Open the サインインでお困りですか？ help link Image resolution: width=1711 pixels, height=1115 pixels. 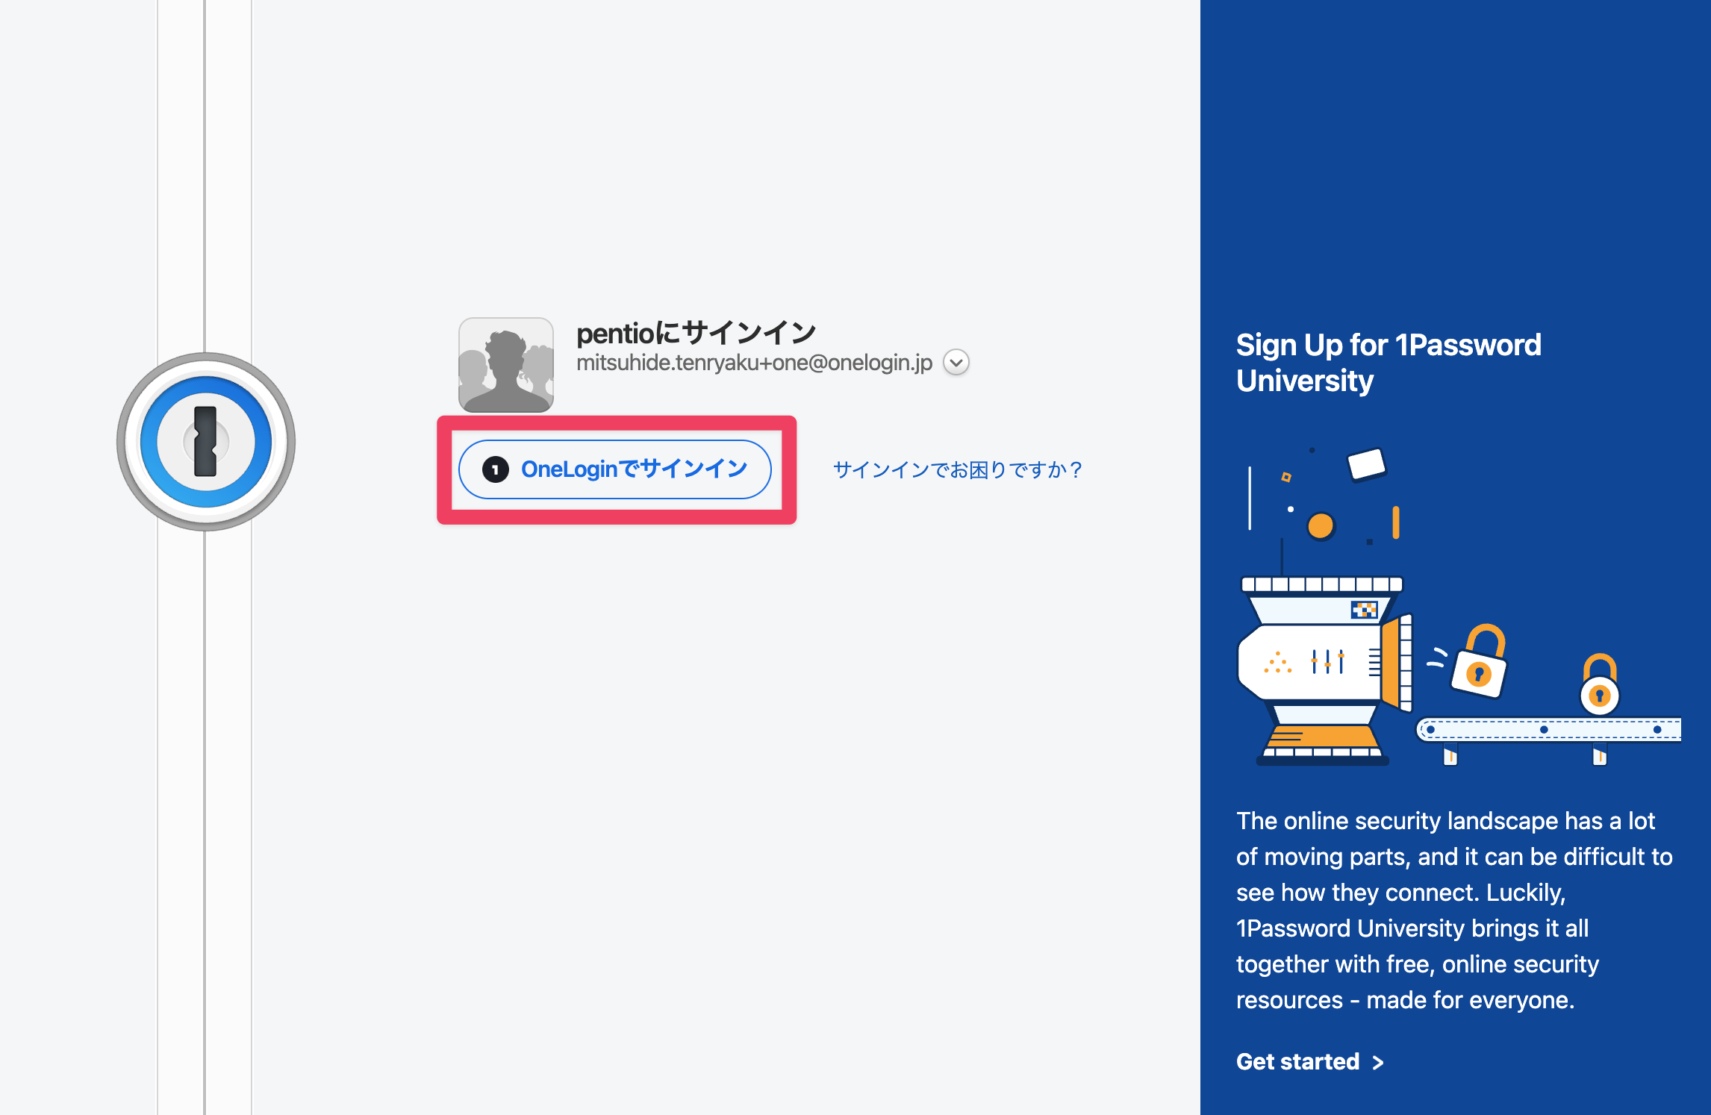coord(958,469)
